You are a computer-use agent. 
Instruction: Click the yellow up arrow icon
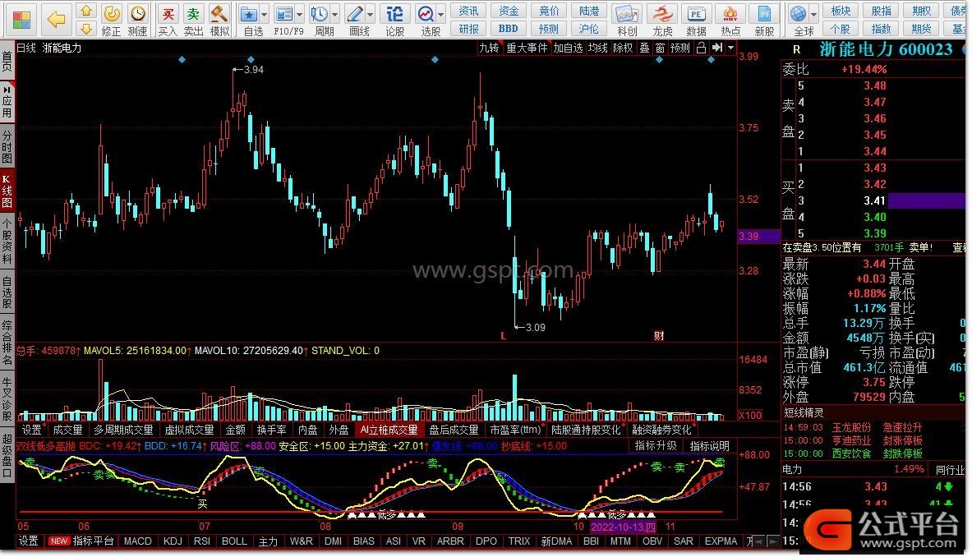coord(86,12)
